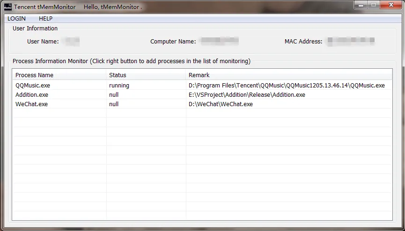Click the QQMusic.exe remark path
Viewport: 405px width, 231px height.
[287, 86]
